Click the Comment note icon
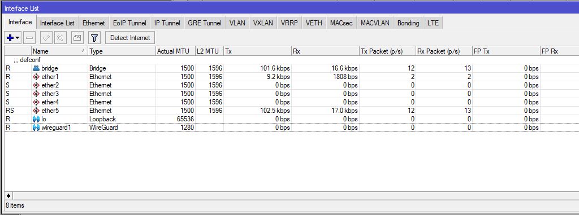This screenshot has height=215, width=579. pos(77,38)
